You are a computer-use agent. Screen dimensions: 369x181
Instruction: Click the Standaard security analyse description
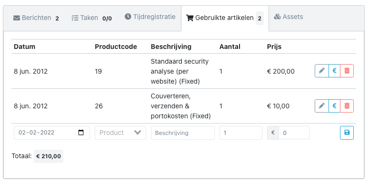[180, 71]
